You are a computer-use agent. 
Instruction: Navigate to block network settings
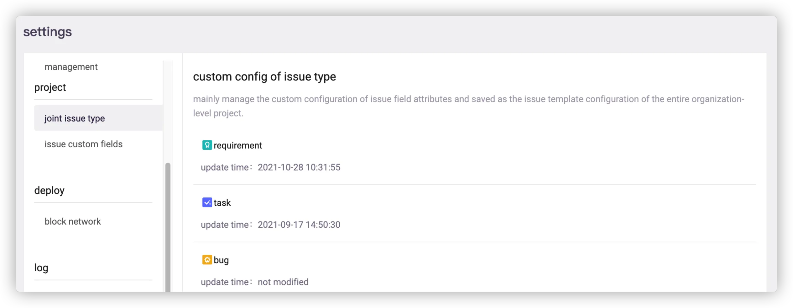click(73, 221)
